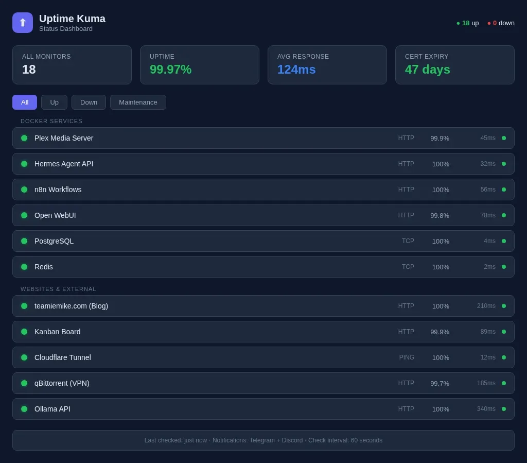The image size is (527, 463).
Task: Click the Redis status dot
Action: click(24, 267)
